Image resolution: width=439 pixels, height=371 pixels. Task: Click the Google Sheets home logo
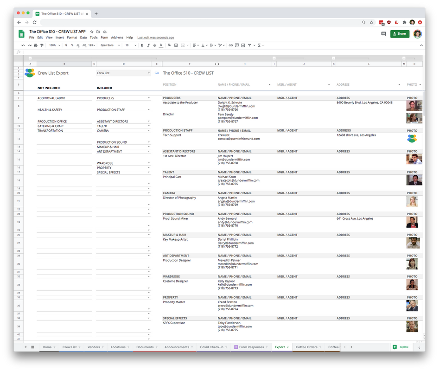click(x=21, y=34)
